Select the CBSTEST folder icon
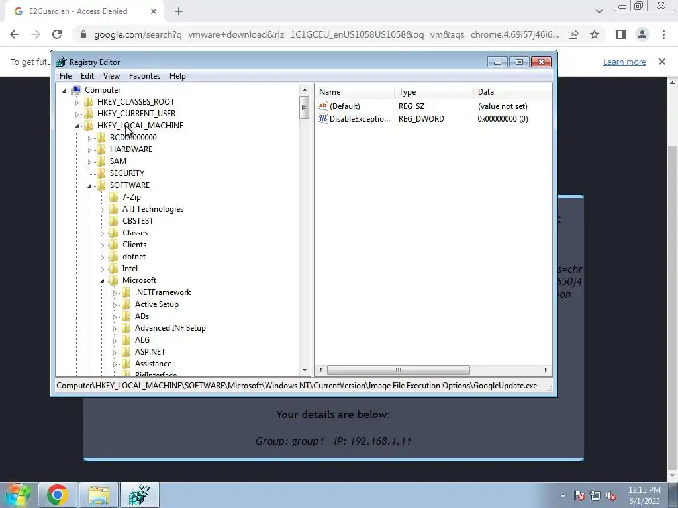This screenshot has height=508, width=678. pyautogui.click(x=113, y=221)
